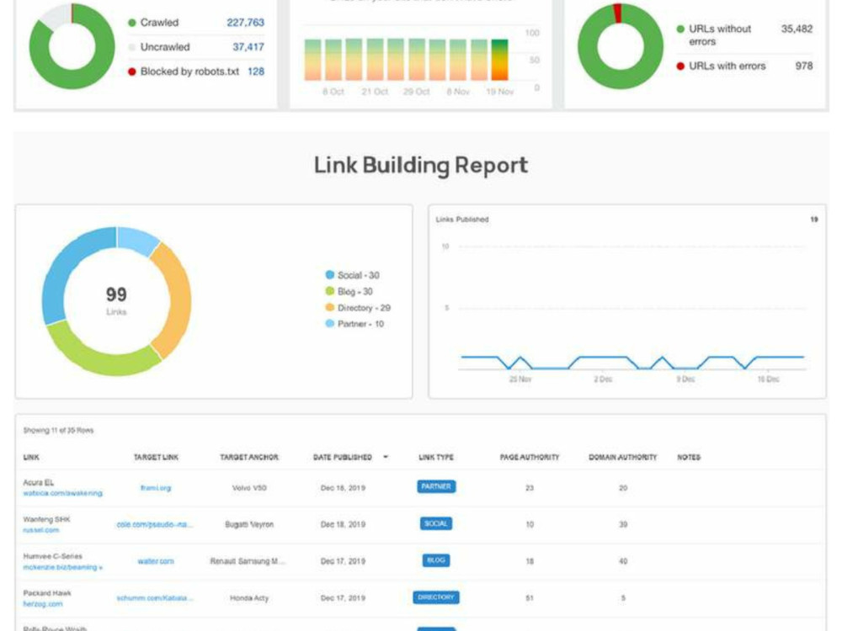Viewport: 842px width, 631px height.
Task: Open the mckenzie.biz link under Humvee C-Series
Action: click(63, 567)
